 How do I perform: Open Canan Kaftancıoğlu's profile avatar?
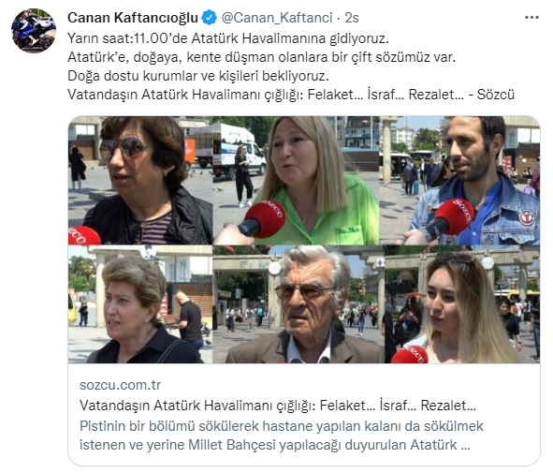click(34, 31)
